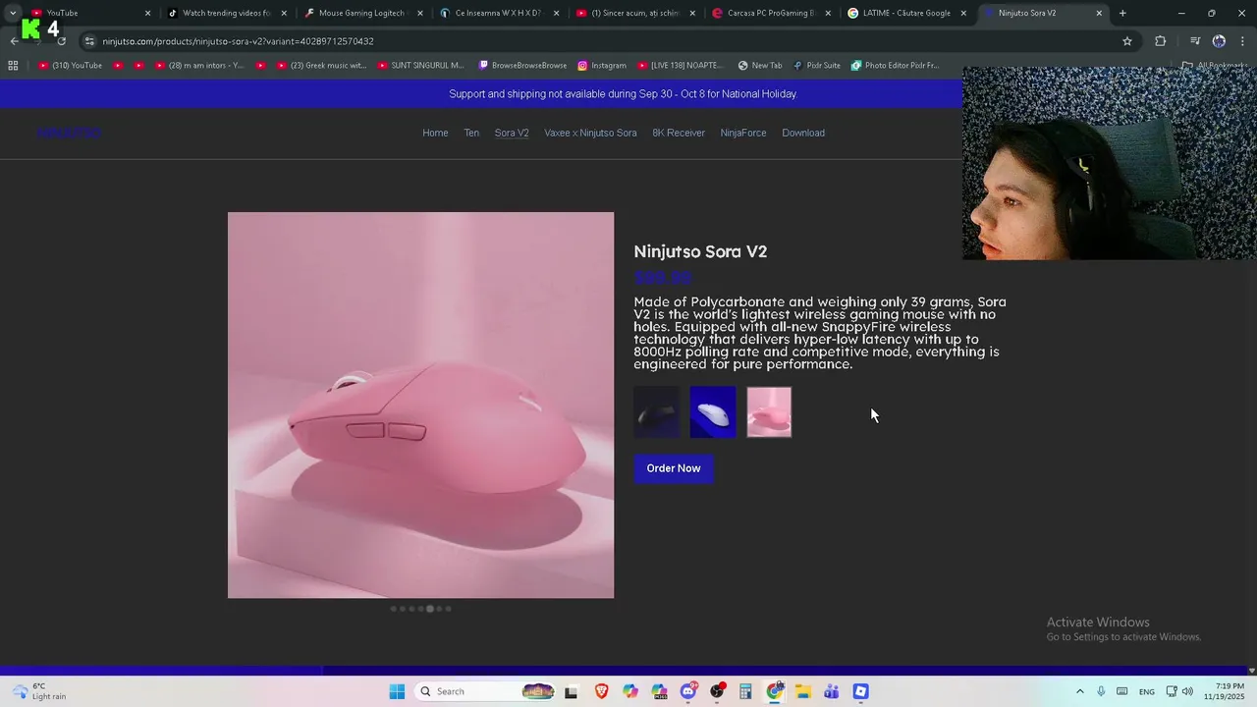
Task: Open the Chrome extensions puzzle icon
Action: point(1161,41)
